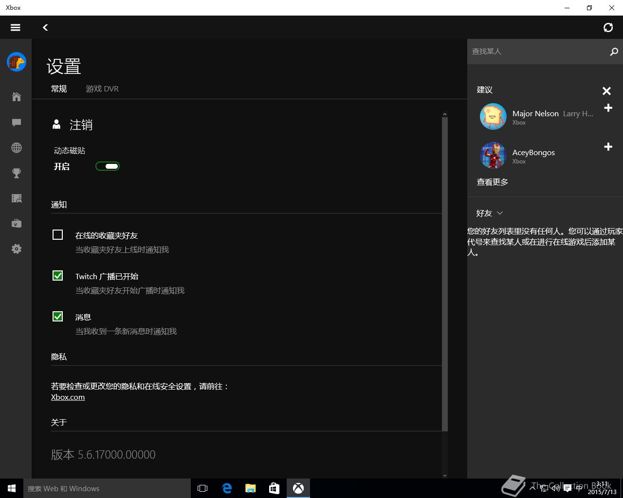Click the person icon next to 注销

click(x=56, y=124)
